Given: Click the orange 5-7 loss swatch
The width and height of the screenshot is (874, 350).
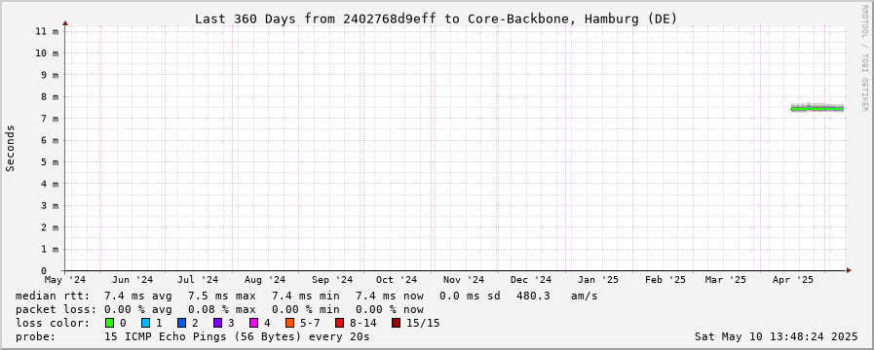Looking at the screenshot, I should point(289,323).
